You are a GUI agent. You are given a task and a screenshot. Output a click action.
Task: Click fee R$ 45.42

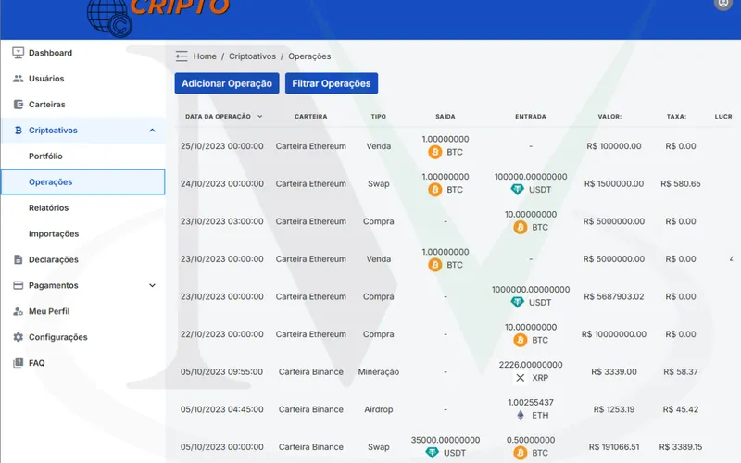click(681, 409)
